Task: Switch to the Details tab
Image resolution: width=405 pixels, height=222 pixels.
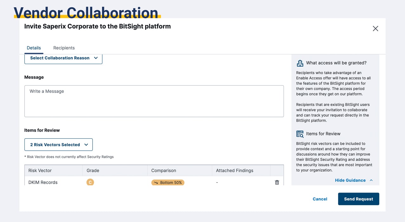Action: click(x=34, y=48)
